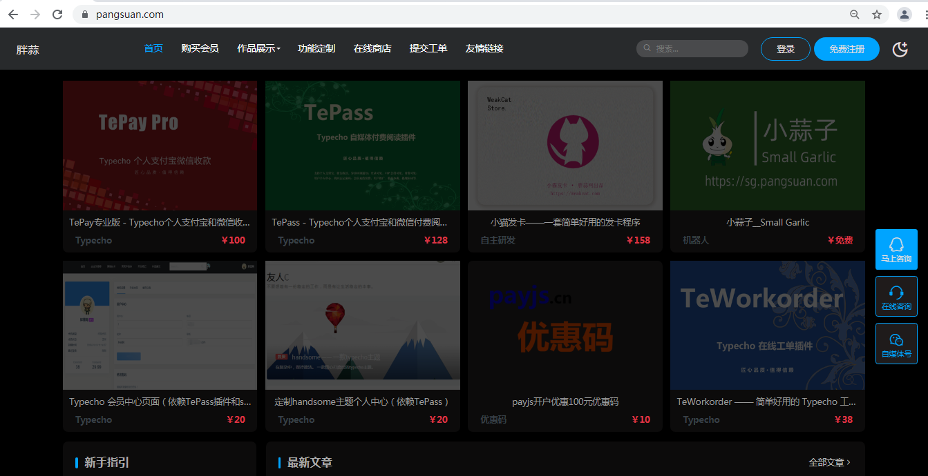Bookmark page with star icon
Screen dimensions: 928x476
pos(877,14)
